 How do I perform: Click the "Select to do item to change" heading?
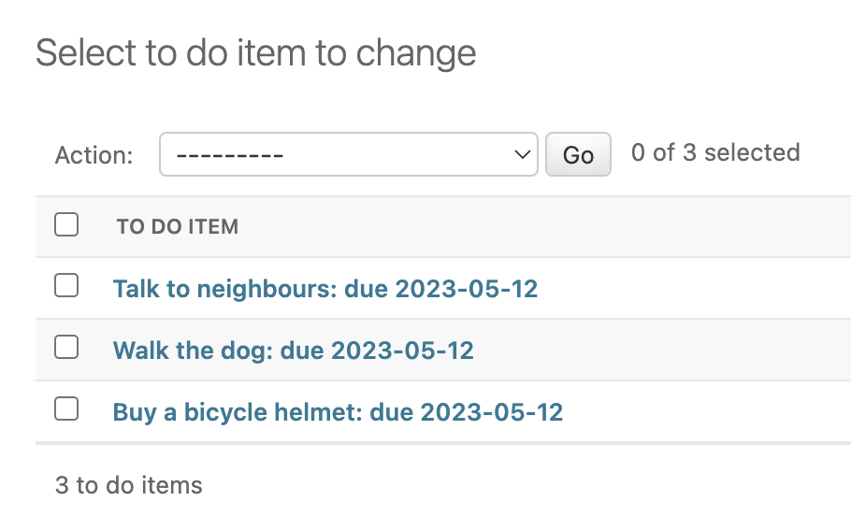point(255,53)
